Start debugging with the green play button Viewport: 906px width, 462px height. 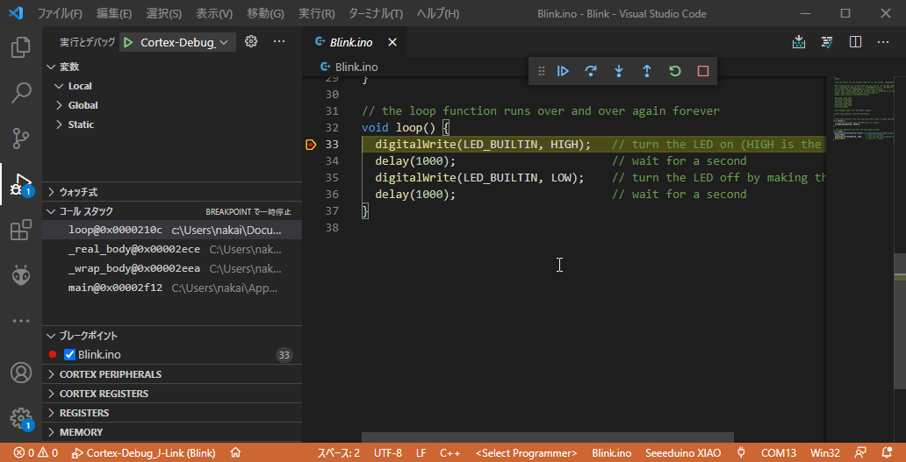128,42
